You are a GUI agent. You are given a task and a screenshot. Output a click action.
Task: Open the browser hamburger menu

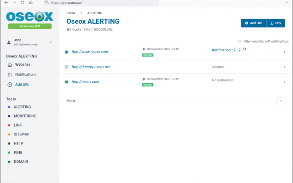(x=287, y=2)
